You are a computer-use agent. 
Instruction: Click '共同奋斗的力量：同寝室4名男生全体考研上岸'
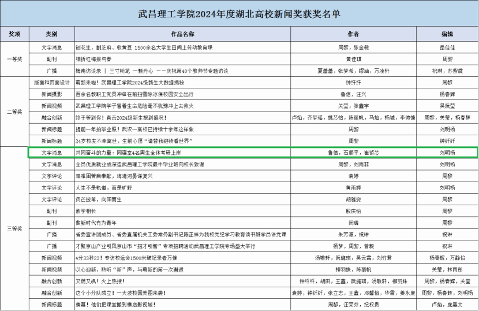pos(128,153)
